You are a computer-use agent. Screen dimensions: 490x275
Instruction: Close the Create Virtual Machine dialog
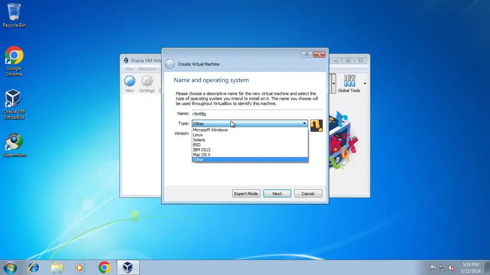(319, 55)
